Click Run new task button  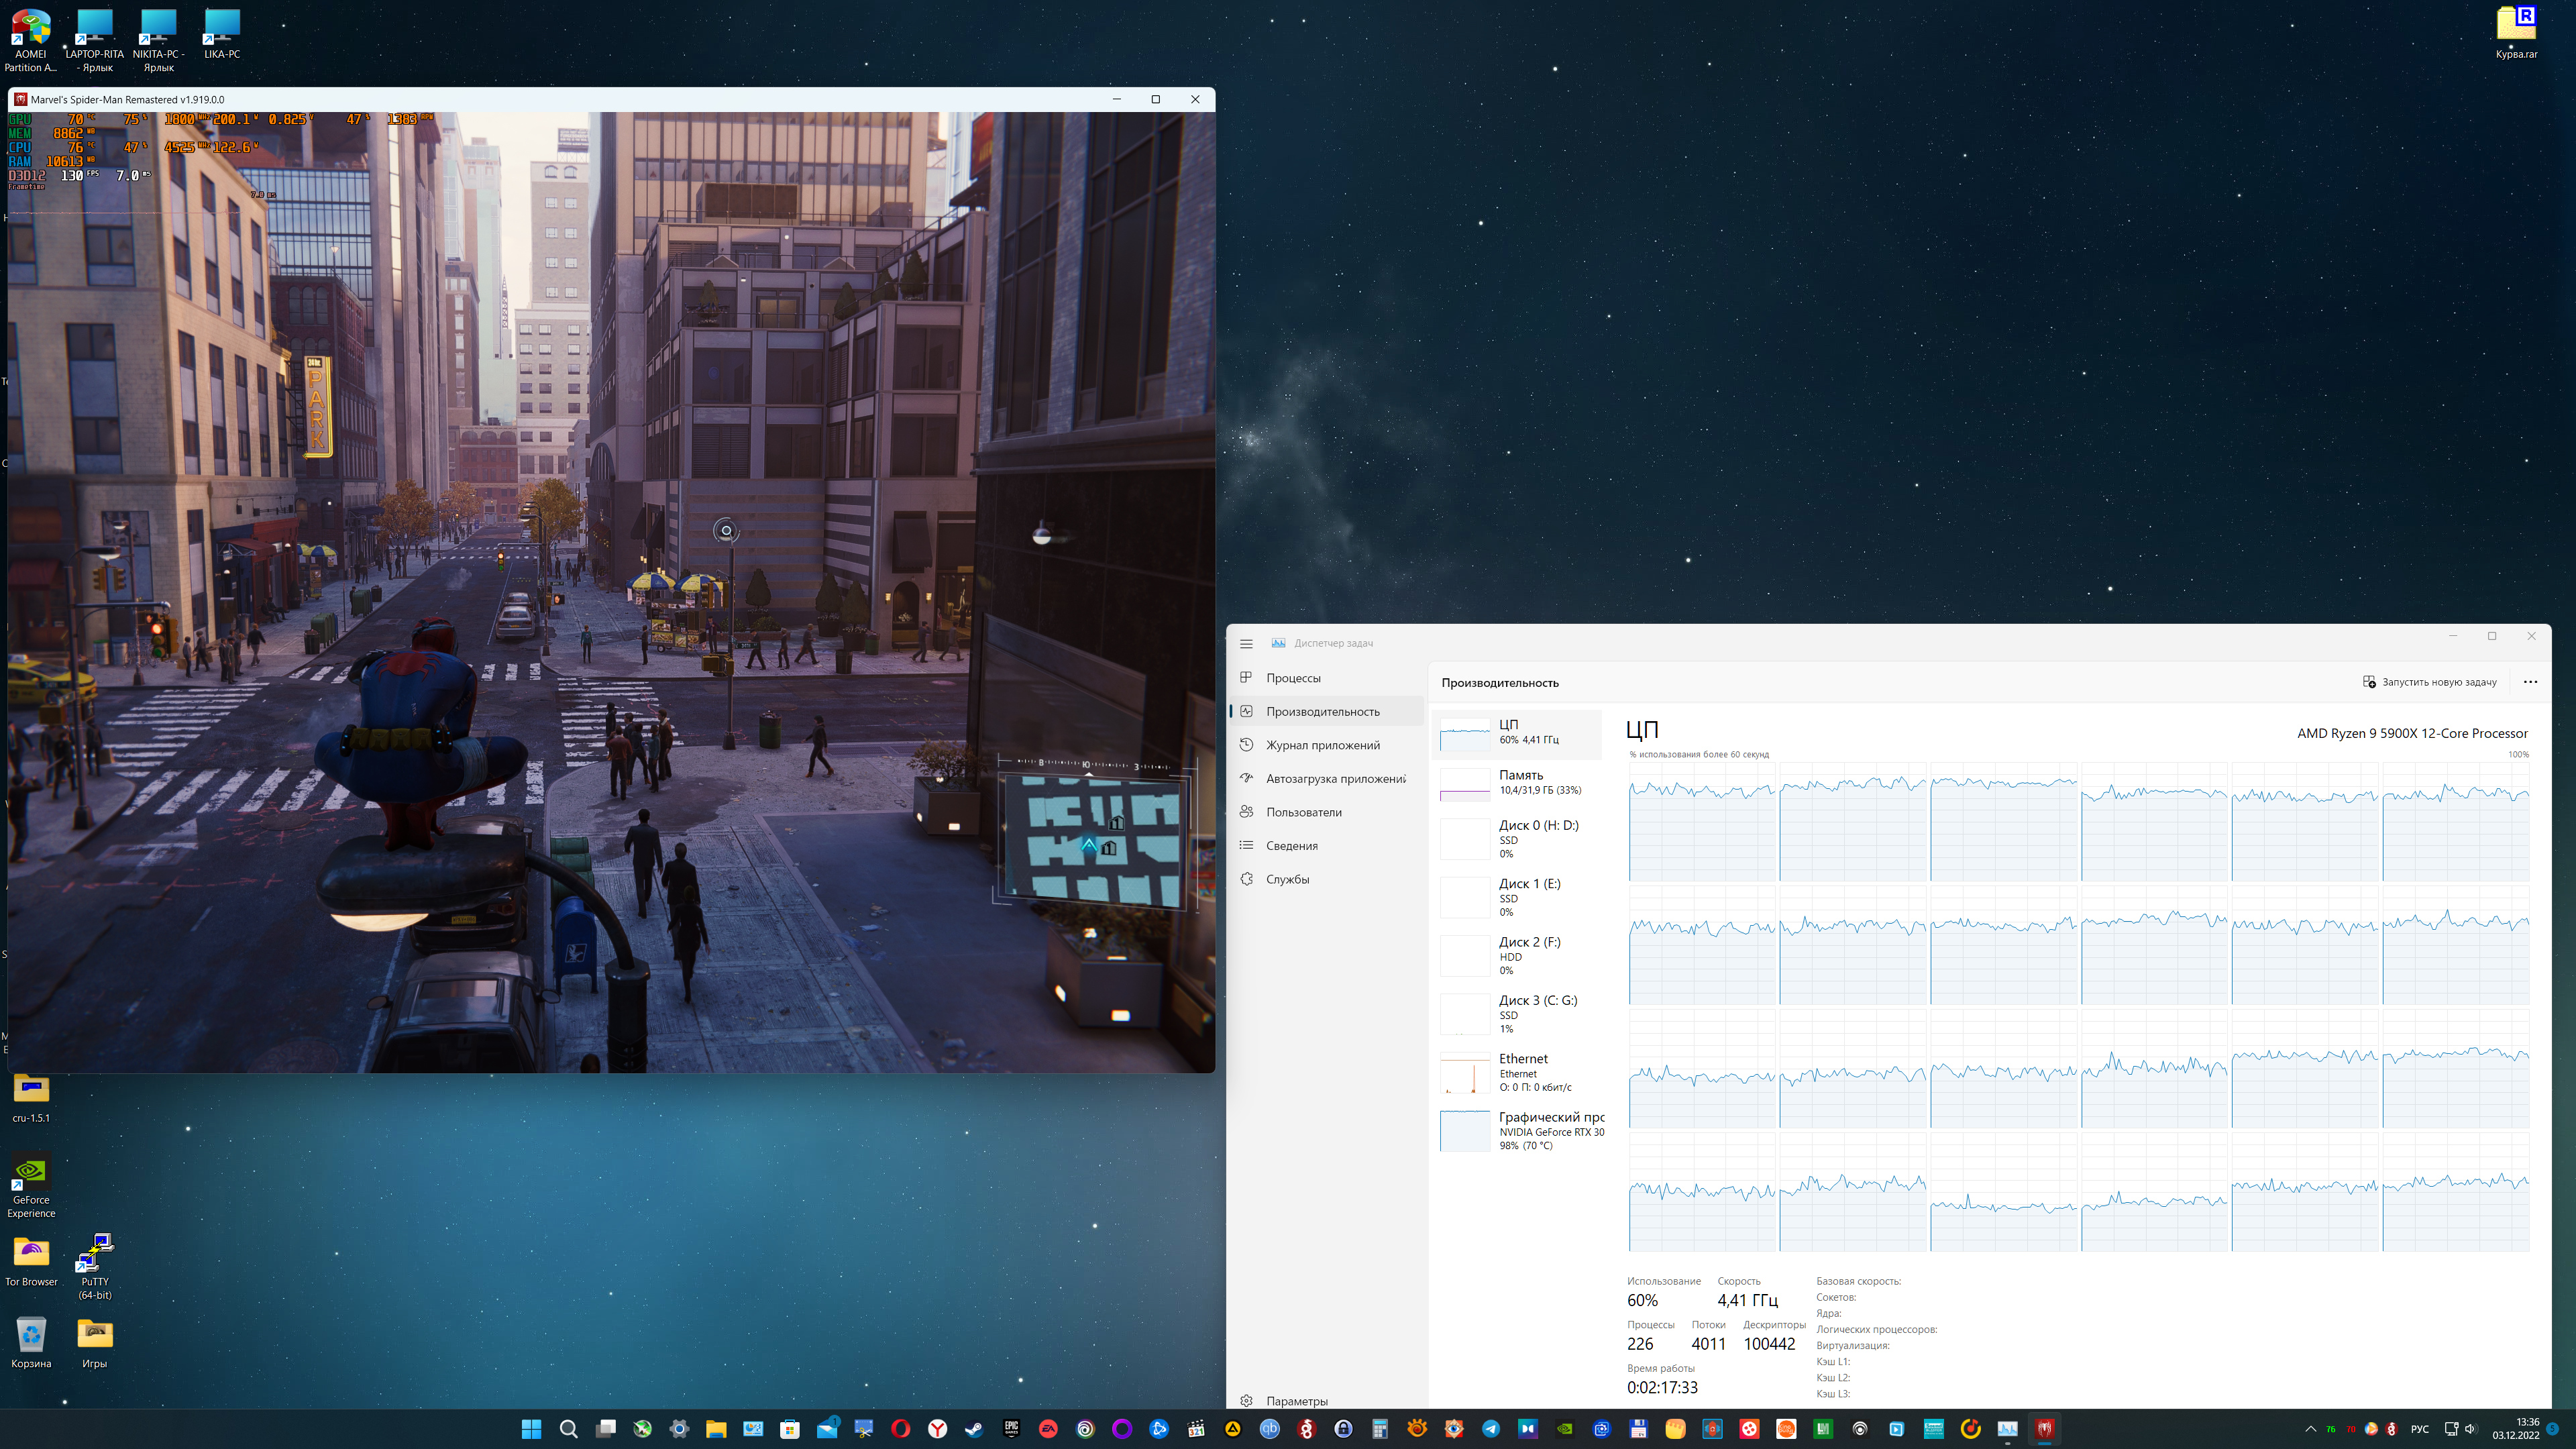click(x=2430, y=682)
